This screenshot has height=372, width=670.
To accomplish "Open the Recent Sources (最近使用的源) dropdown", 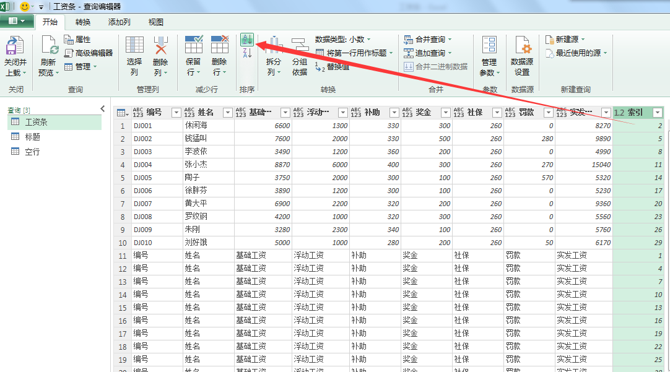I will (576, 53).
